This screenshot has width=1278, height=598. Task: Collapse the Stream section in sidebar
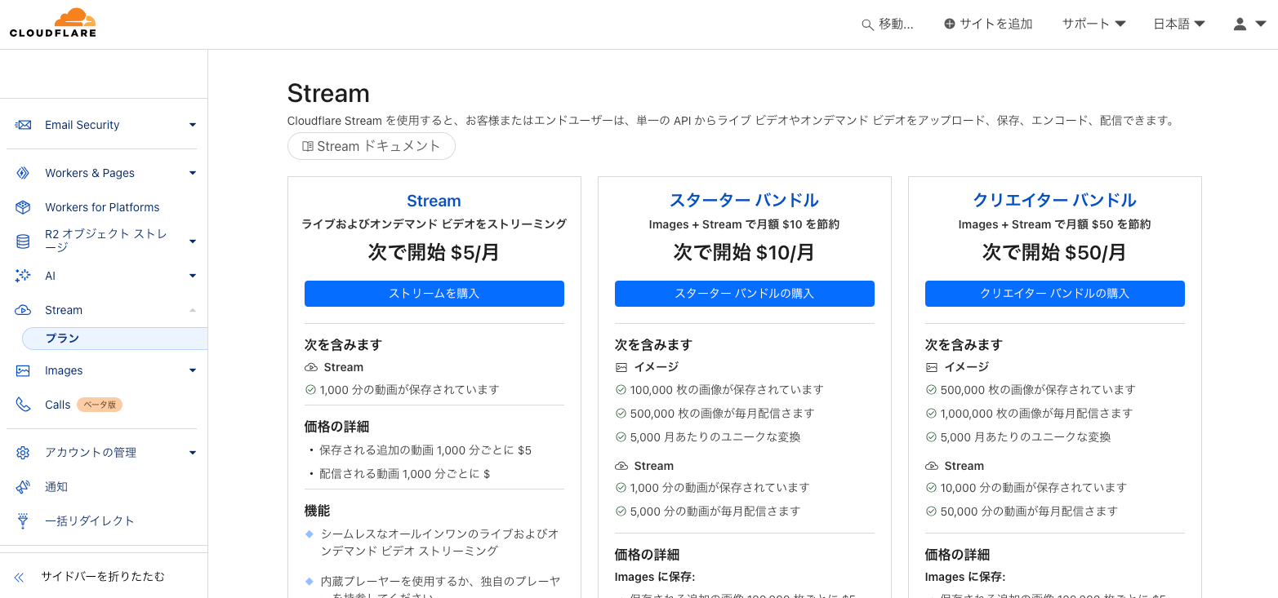coord(193,309)
